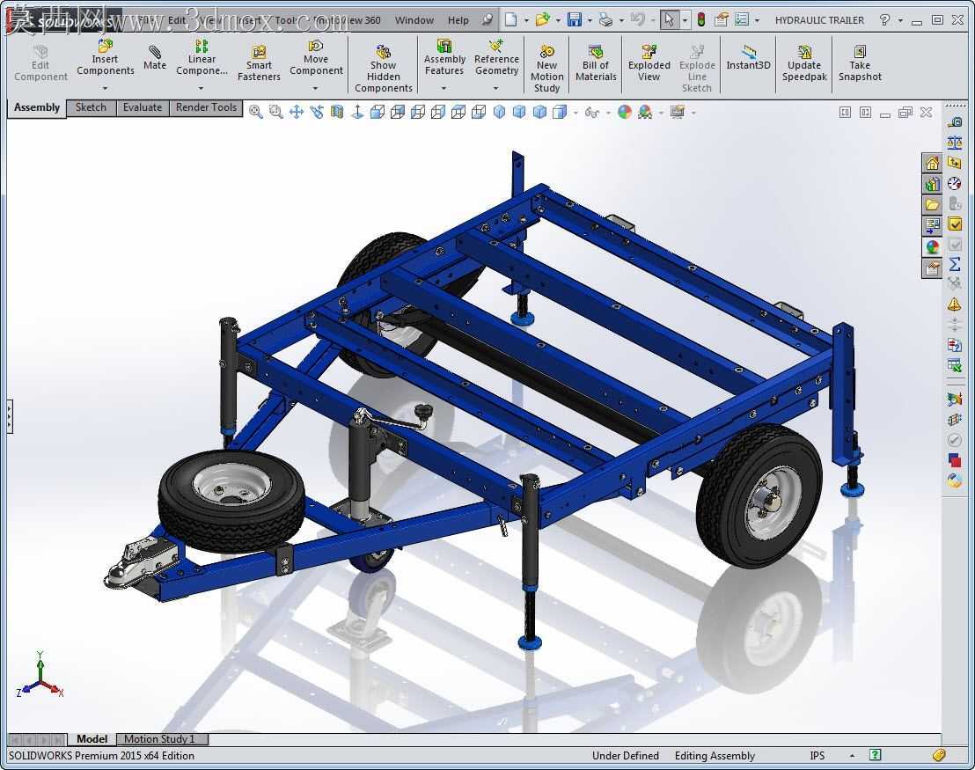The image size is (975, 770).
Task: Open the Options list icon
Action: tap(742, 20)
